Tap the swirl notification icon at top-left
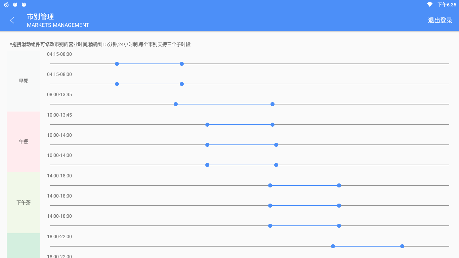 pyautogui.click(x=6, y=5)
